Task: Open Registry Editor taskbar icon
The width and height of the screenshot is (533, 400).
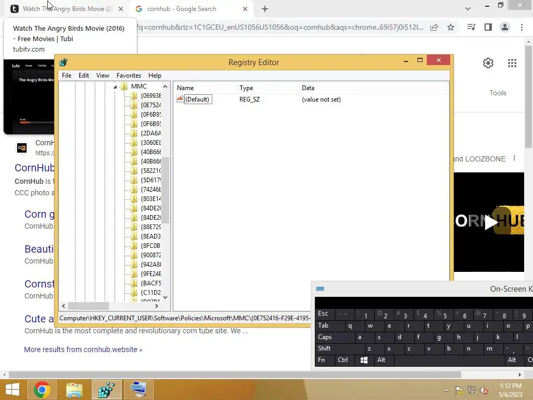Action: [106, 390]
